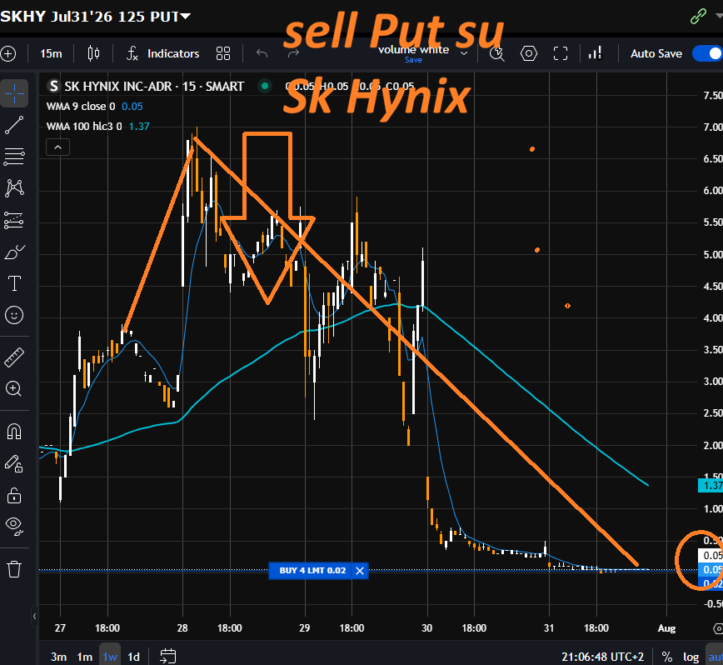
Task: Click the 1.37 WMA price scale label
Action: tap(711, 486)
